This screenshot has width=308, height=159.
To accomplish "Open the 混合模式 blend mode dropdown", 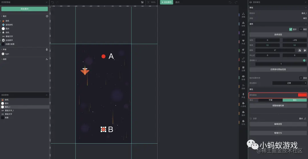I will click(x=289, y=83).
